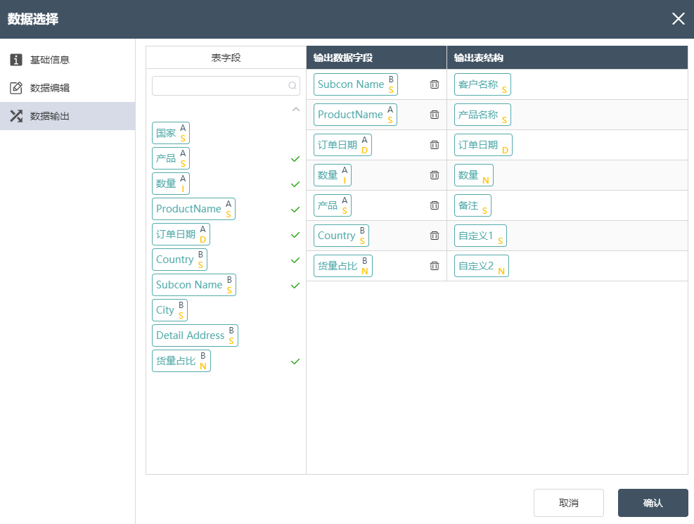694x524 pixels.
Task: Select the 国家 field in table fields list
Action: coord(171,133)
